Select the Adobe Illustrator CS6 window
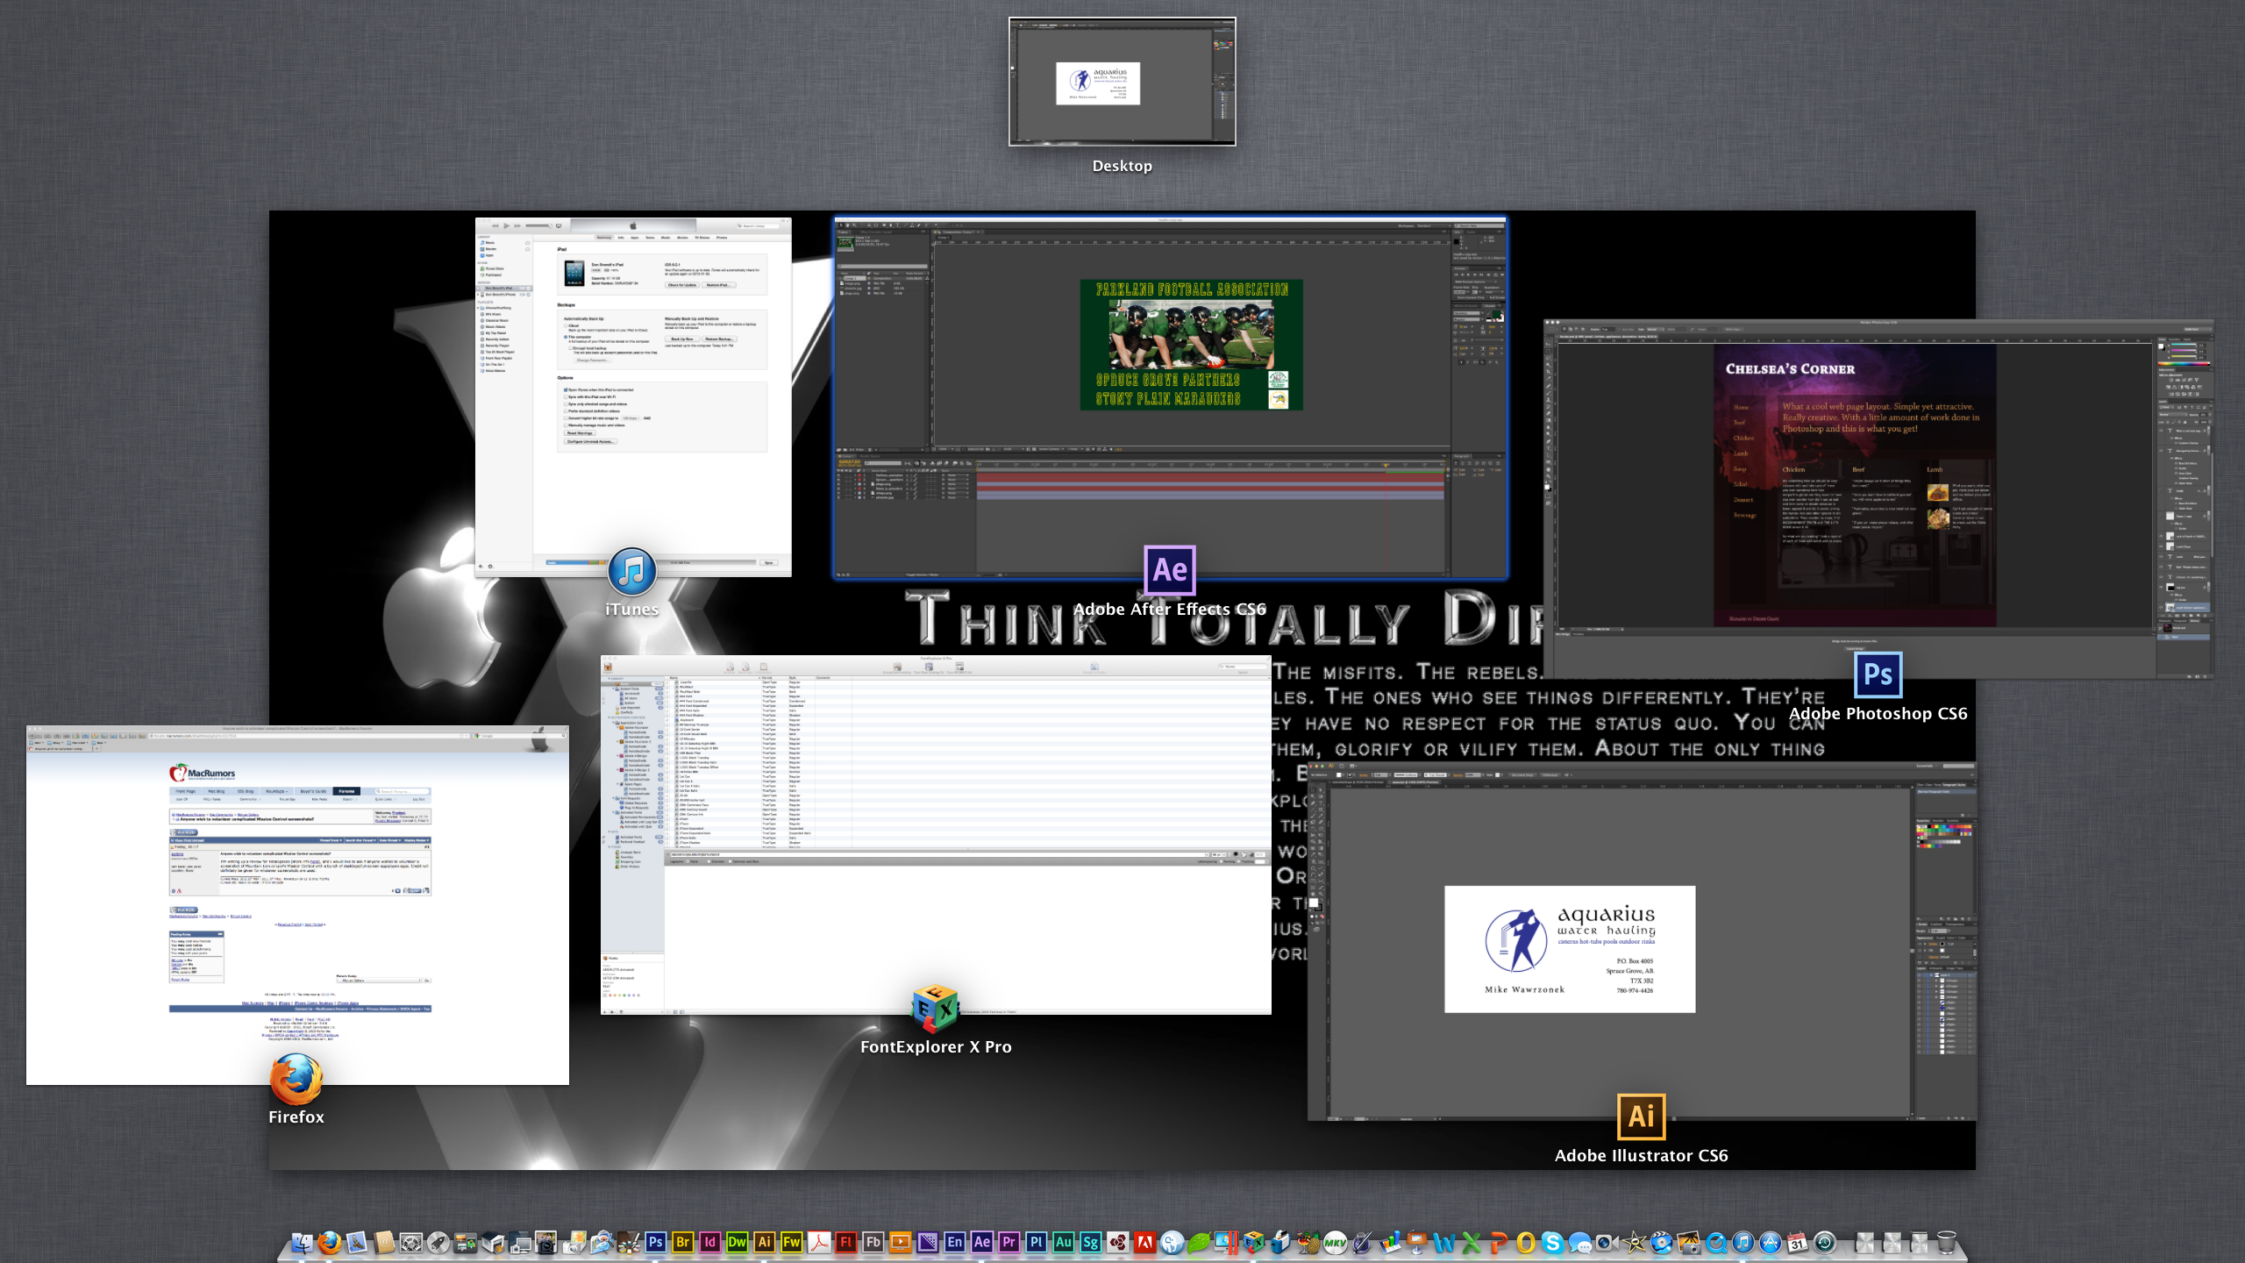This screenshot has height=1263, width=2245. (1642, 941)
